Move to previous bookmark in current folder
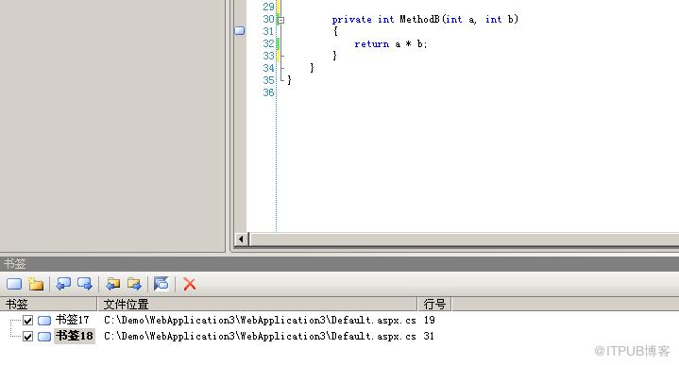Screen dimensions: 679x365 pos(113,284)
